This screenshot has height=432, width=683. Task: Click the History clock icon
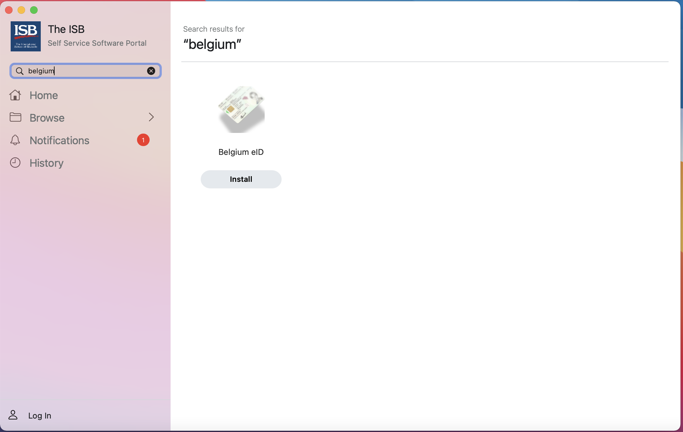(x=15, y=163)
